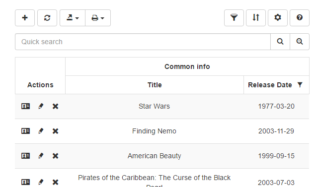Open the settings gear button
317x187 pixels.
278,18
